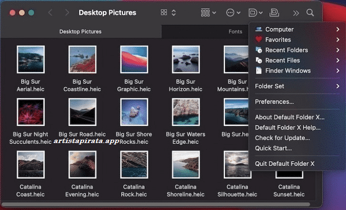Open Default Folder X Help…
The width and height of the screenshot is (346, 210).
tap(297, 127)
